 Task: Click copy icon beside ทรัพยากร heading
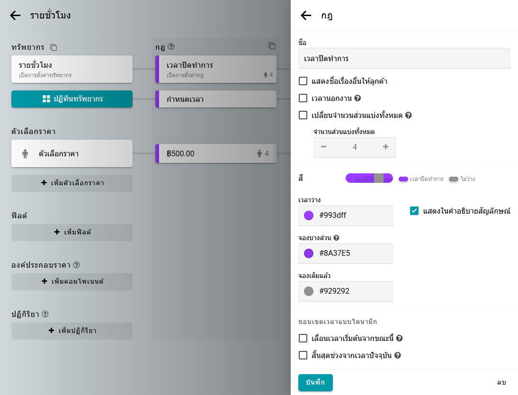pos(54,47)
